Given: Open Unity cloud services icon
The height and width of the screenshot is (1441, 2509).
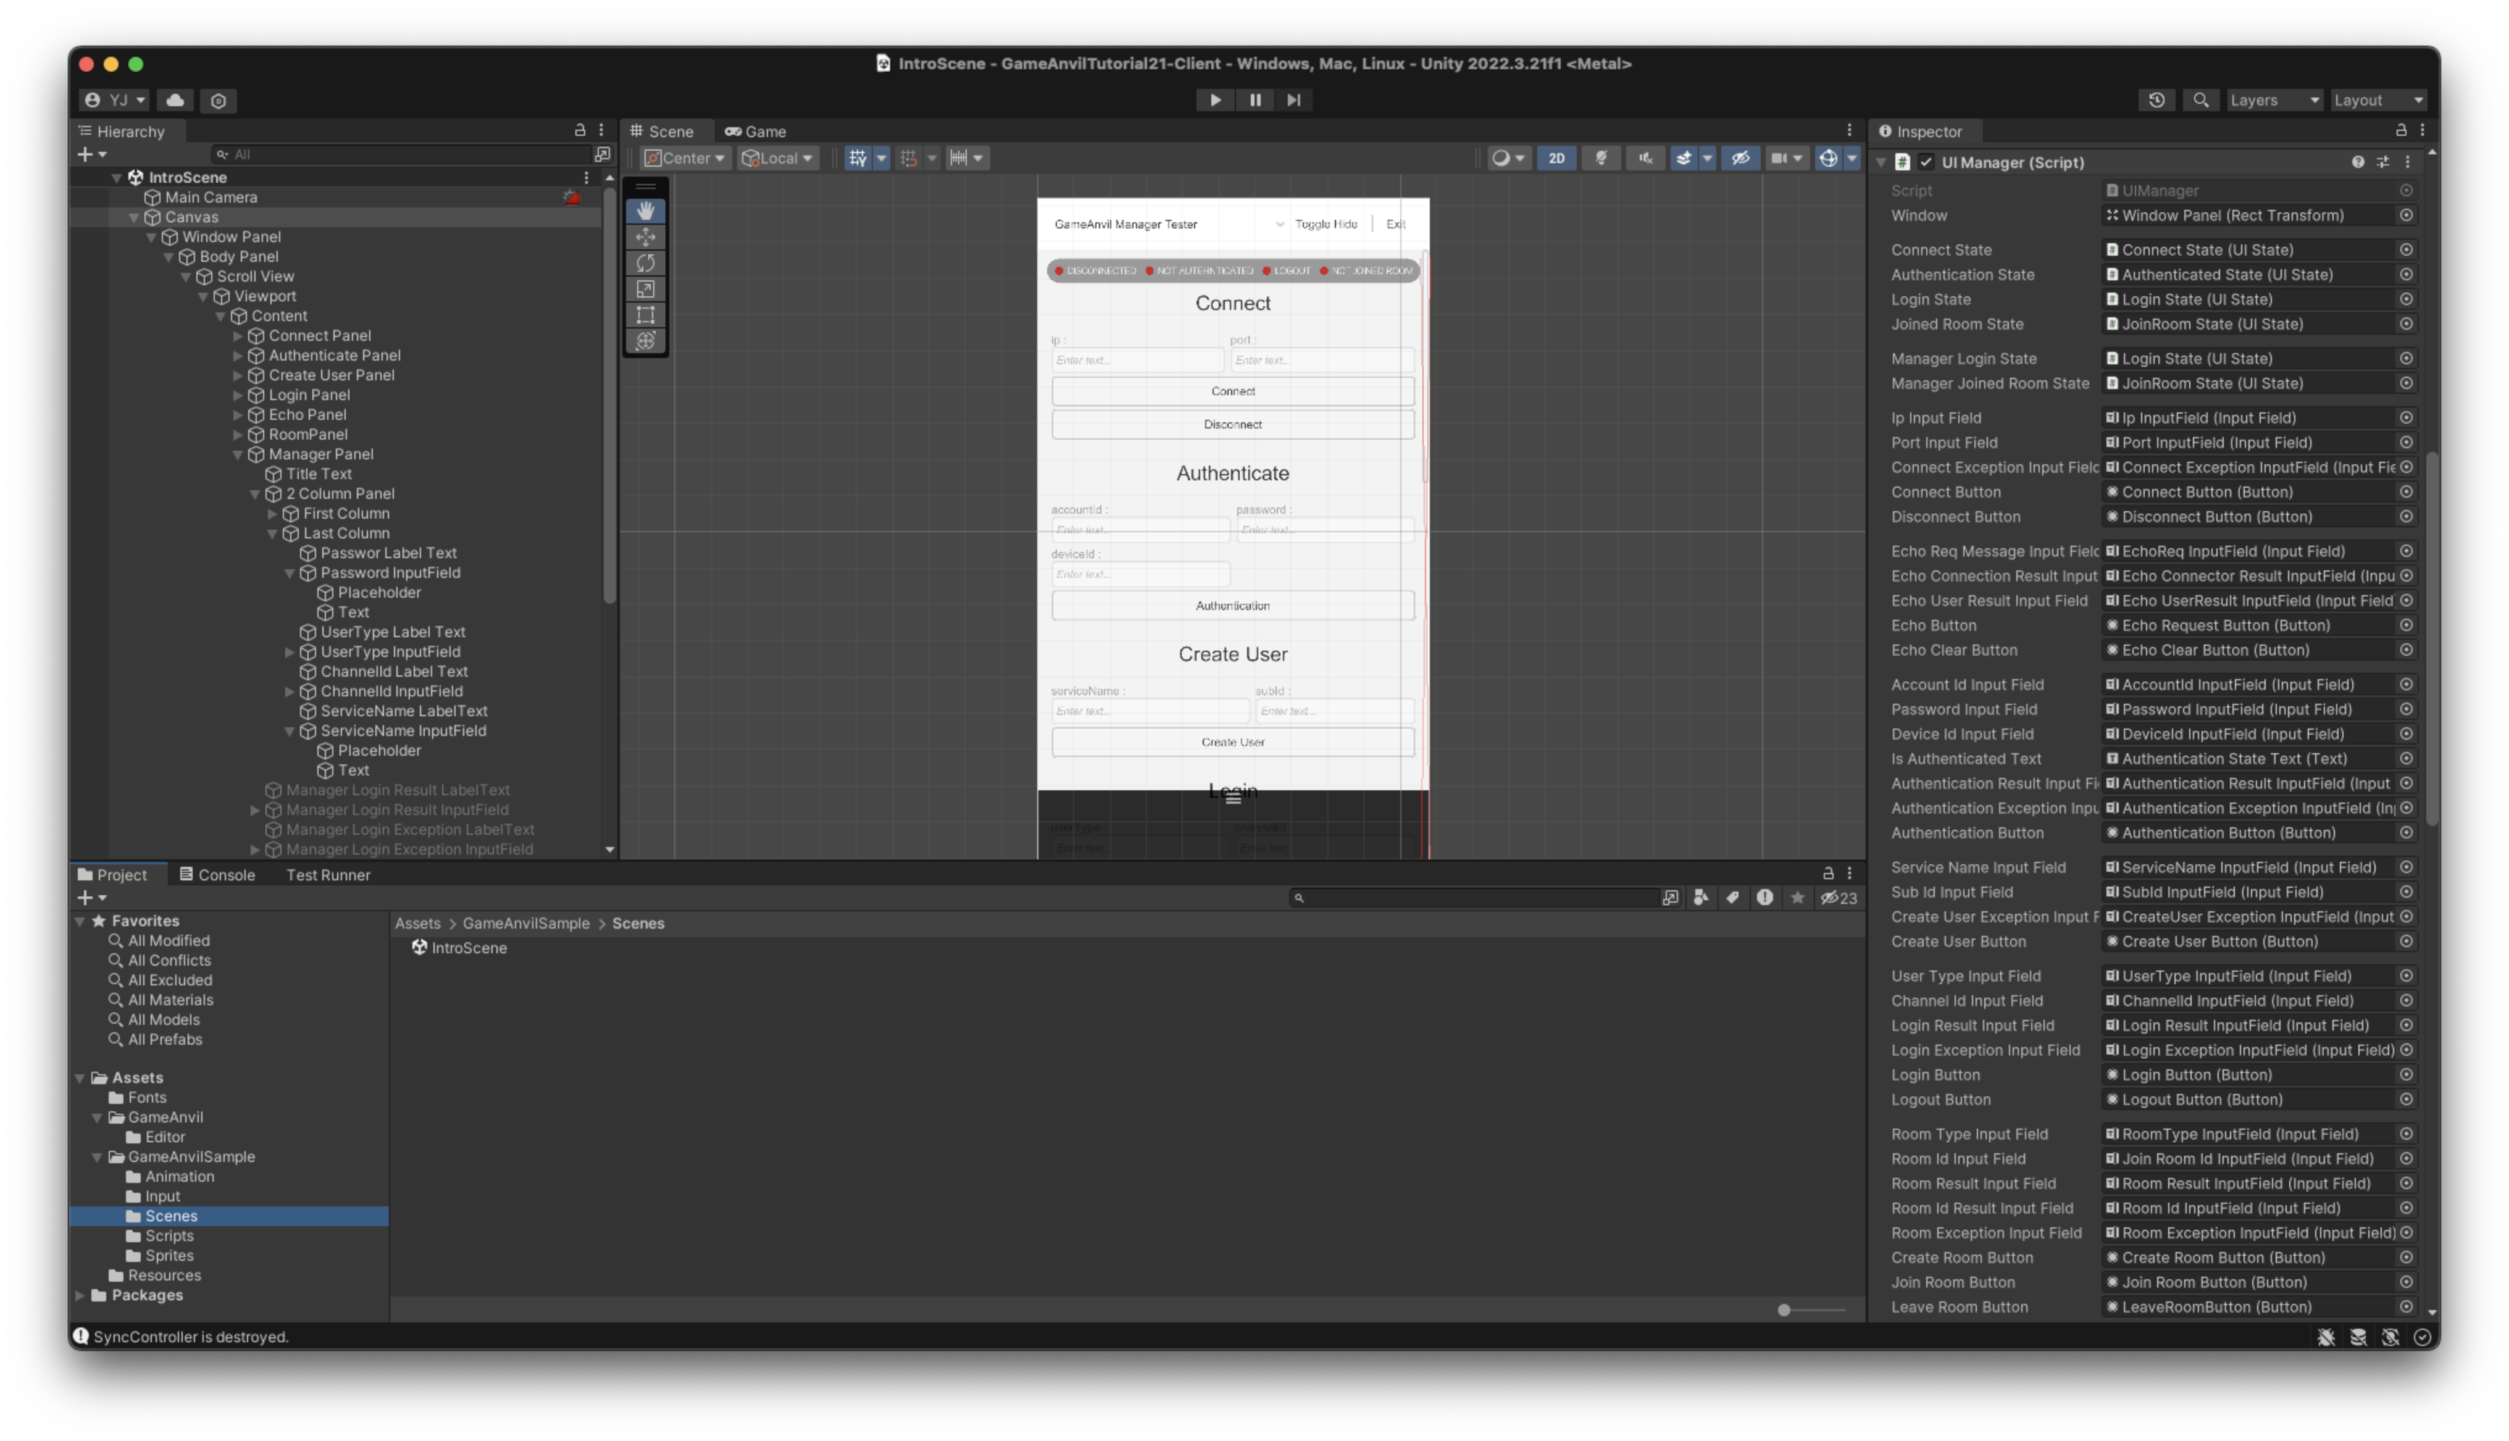Looking at the screenshot, I should pos(175,100).
